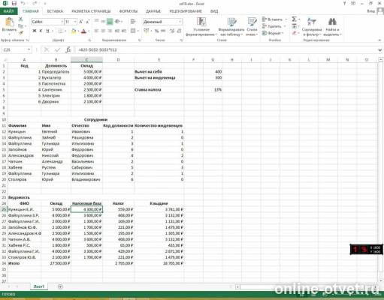The height and width of the screenshot is (300, 384).
Task: Open the Денежный number format dropdown
Action: coord(180,22)
